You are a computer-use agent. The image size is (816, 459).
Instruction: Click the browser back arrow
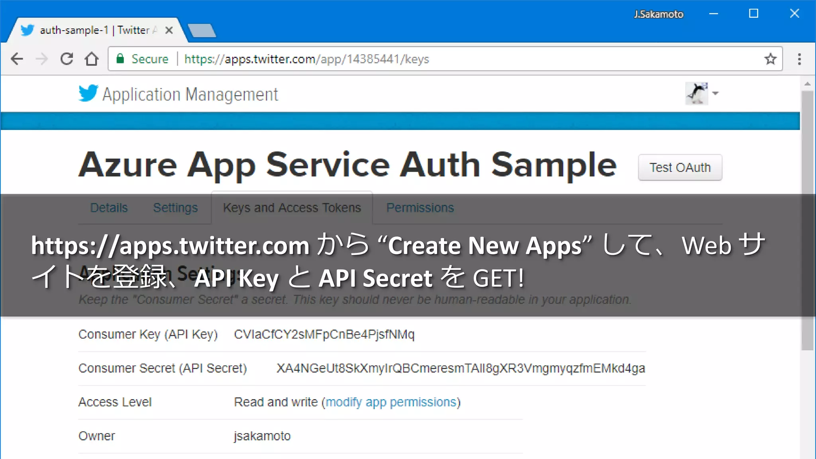point(17,59)
